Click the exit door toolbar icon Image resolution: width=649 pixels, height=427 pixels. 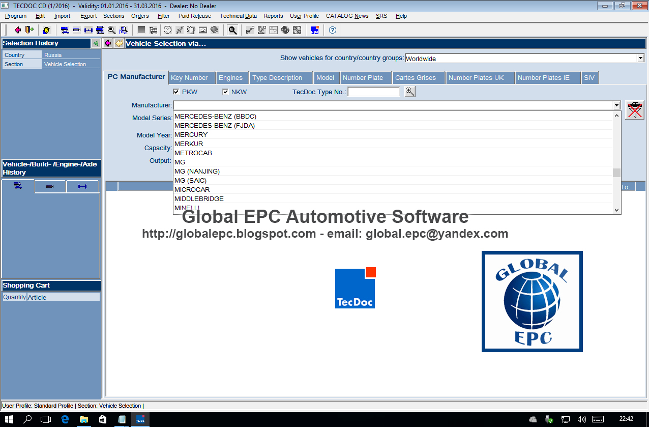[29, 30]
